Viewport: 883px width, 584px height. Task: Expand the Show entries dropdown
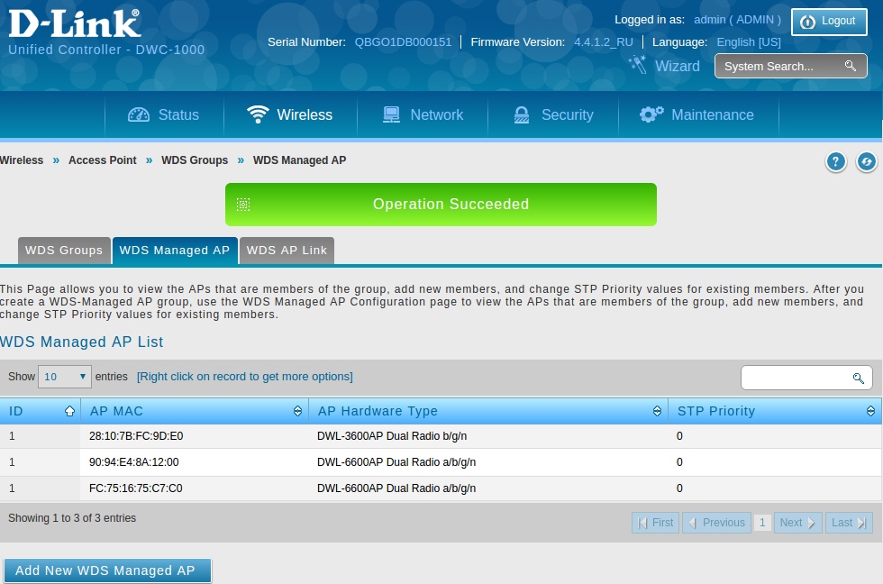tap(65, 377)
